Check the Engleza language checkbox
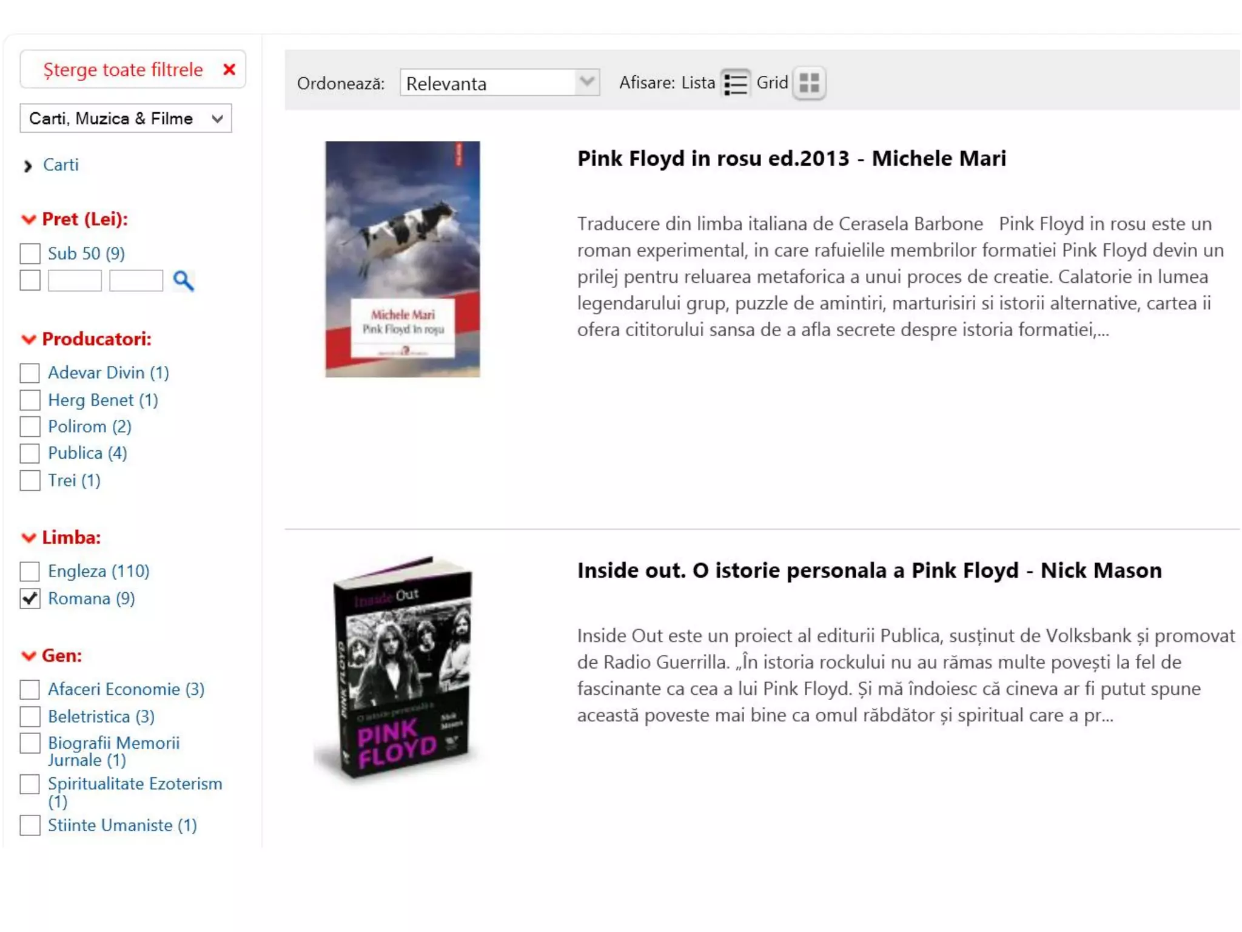Image resolution: width=1242 pixels, height=932 pixels. 30,571
